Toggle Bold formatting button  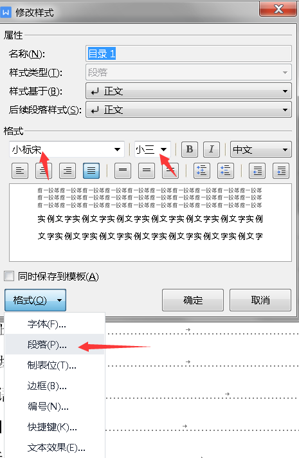[x=190, y=149]
